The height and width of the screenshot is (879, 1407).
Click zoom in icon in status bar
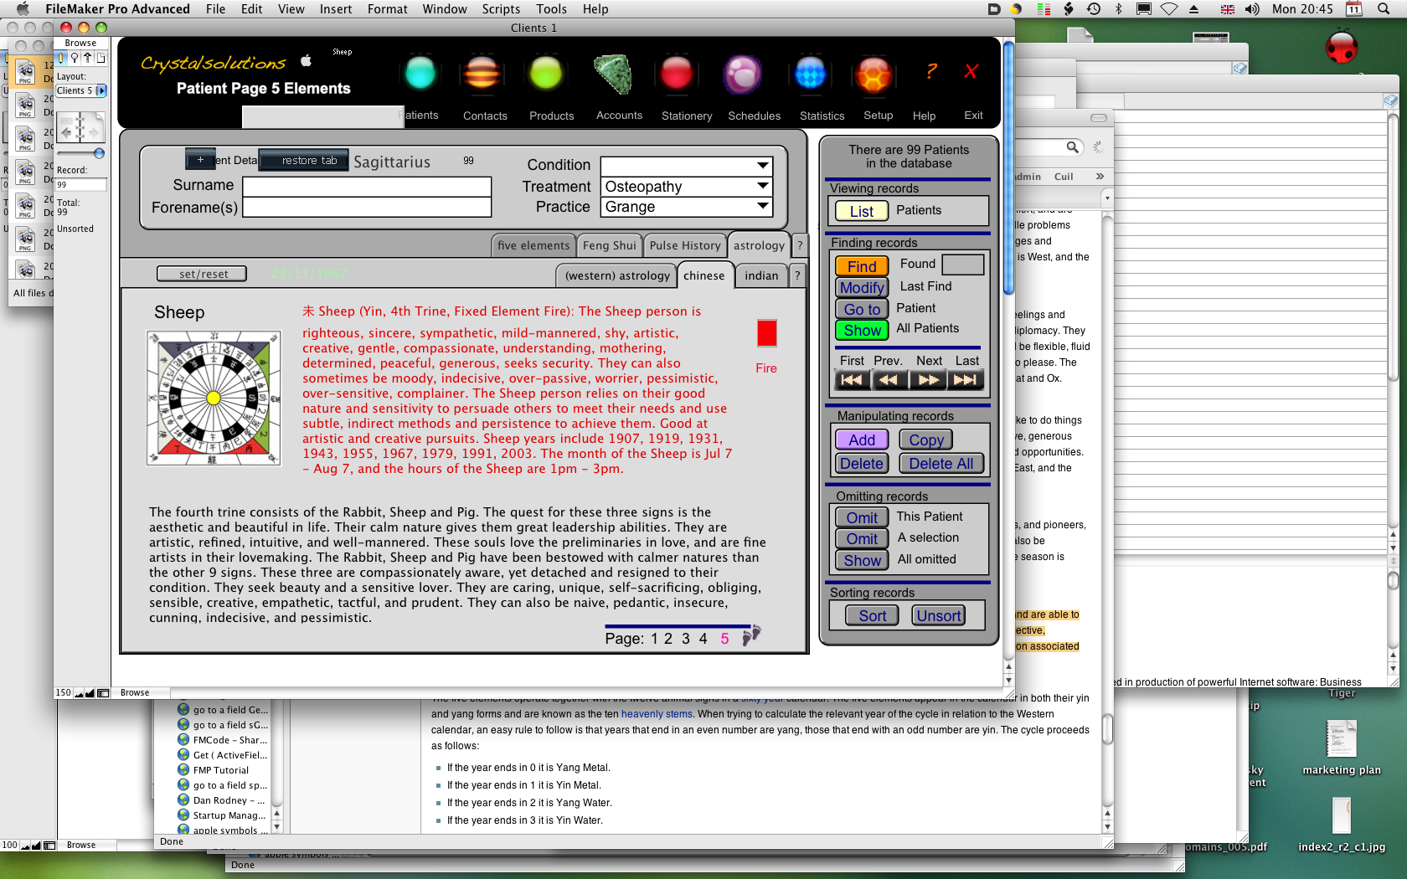click(90, 693)
